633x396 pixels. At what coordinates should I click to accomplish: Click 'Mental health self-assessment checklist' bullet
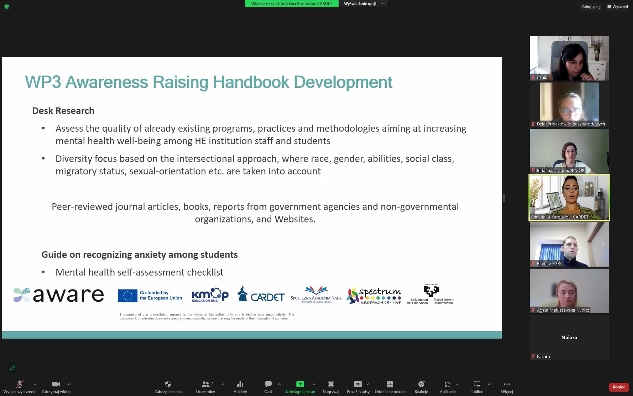[139, 272]
